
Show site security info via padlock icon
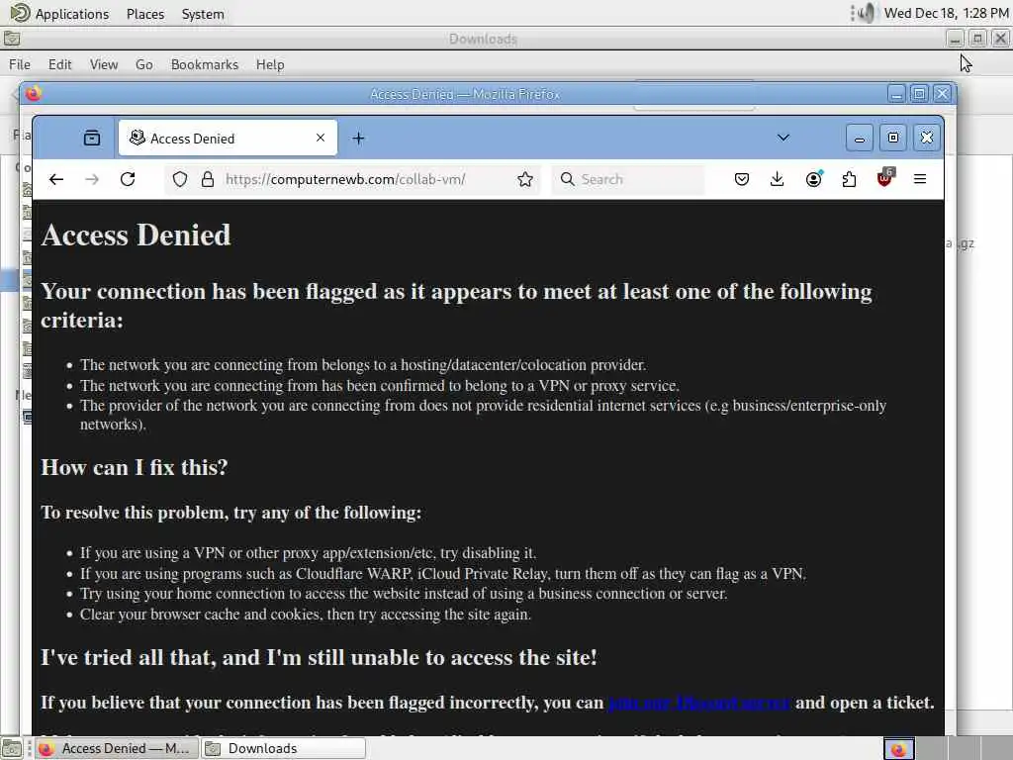click(x=208, y=179)
